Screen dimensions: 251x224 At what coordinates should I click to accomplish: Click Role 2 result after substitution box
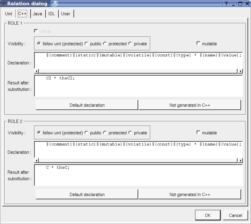[x=139, y=175]
